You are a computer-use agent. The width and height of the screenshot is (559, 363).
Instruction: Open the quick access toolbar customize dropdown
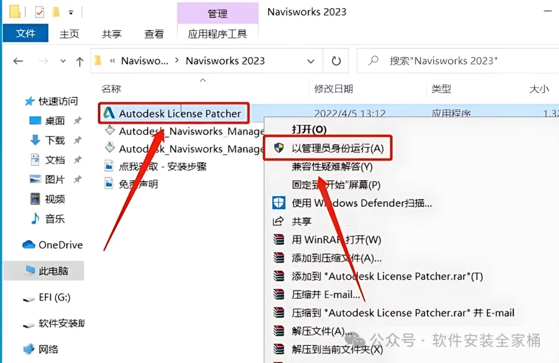point(71,13)
